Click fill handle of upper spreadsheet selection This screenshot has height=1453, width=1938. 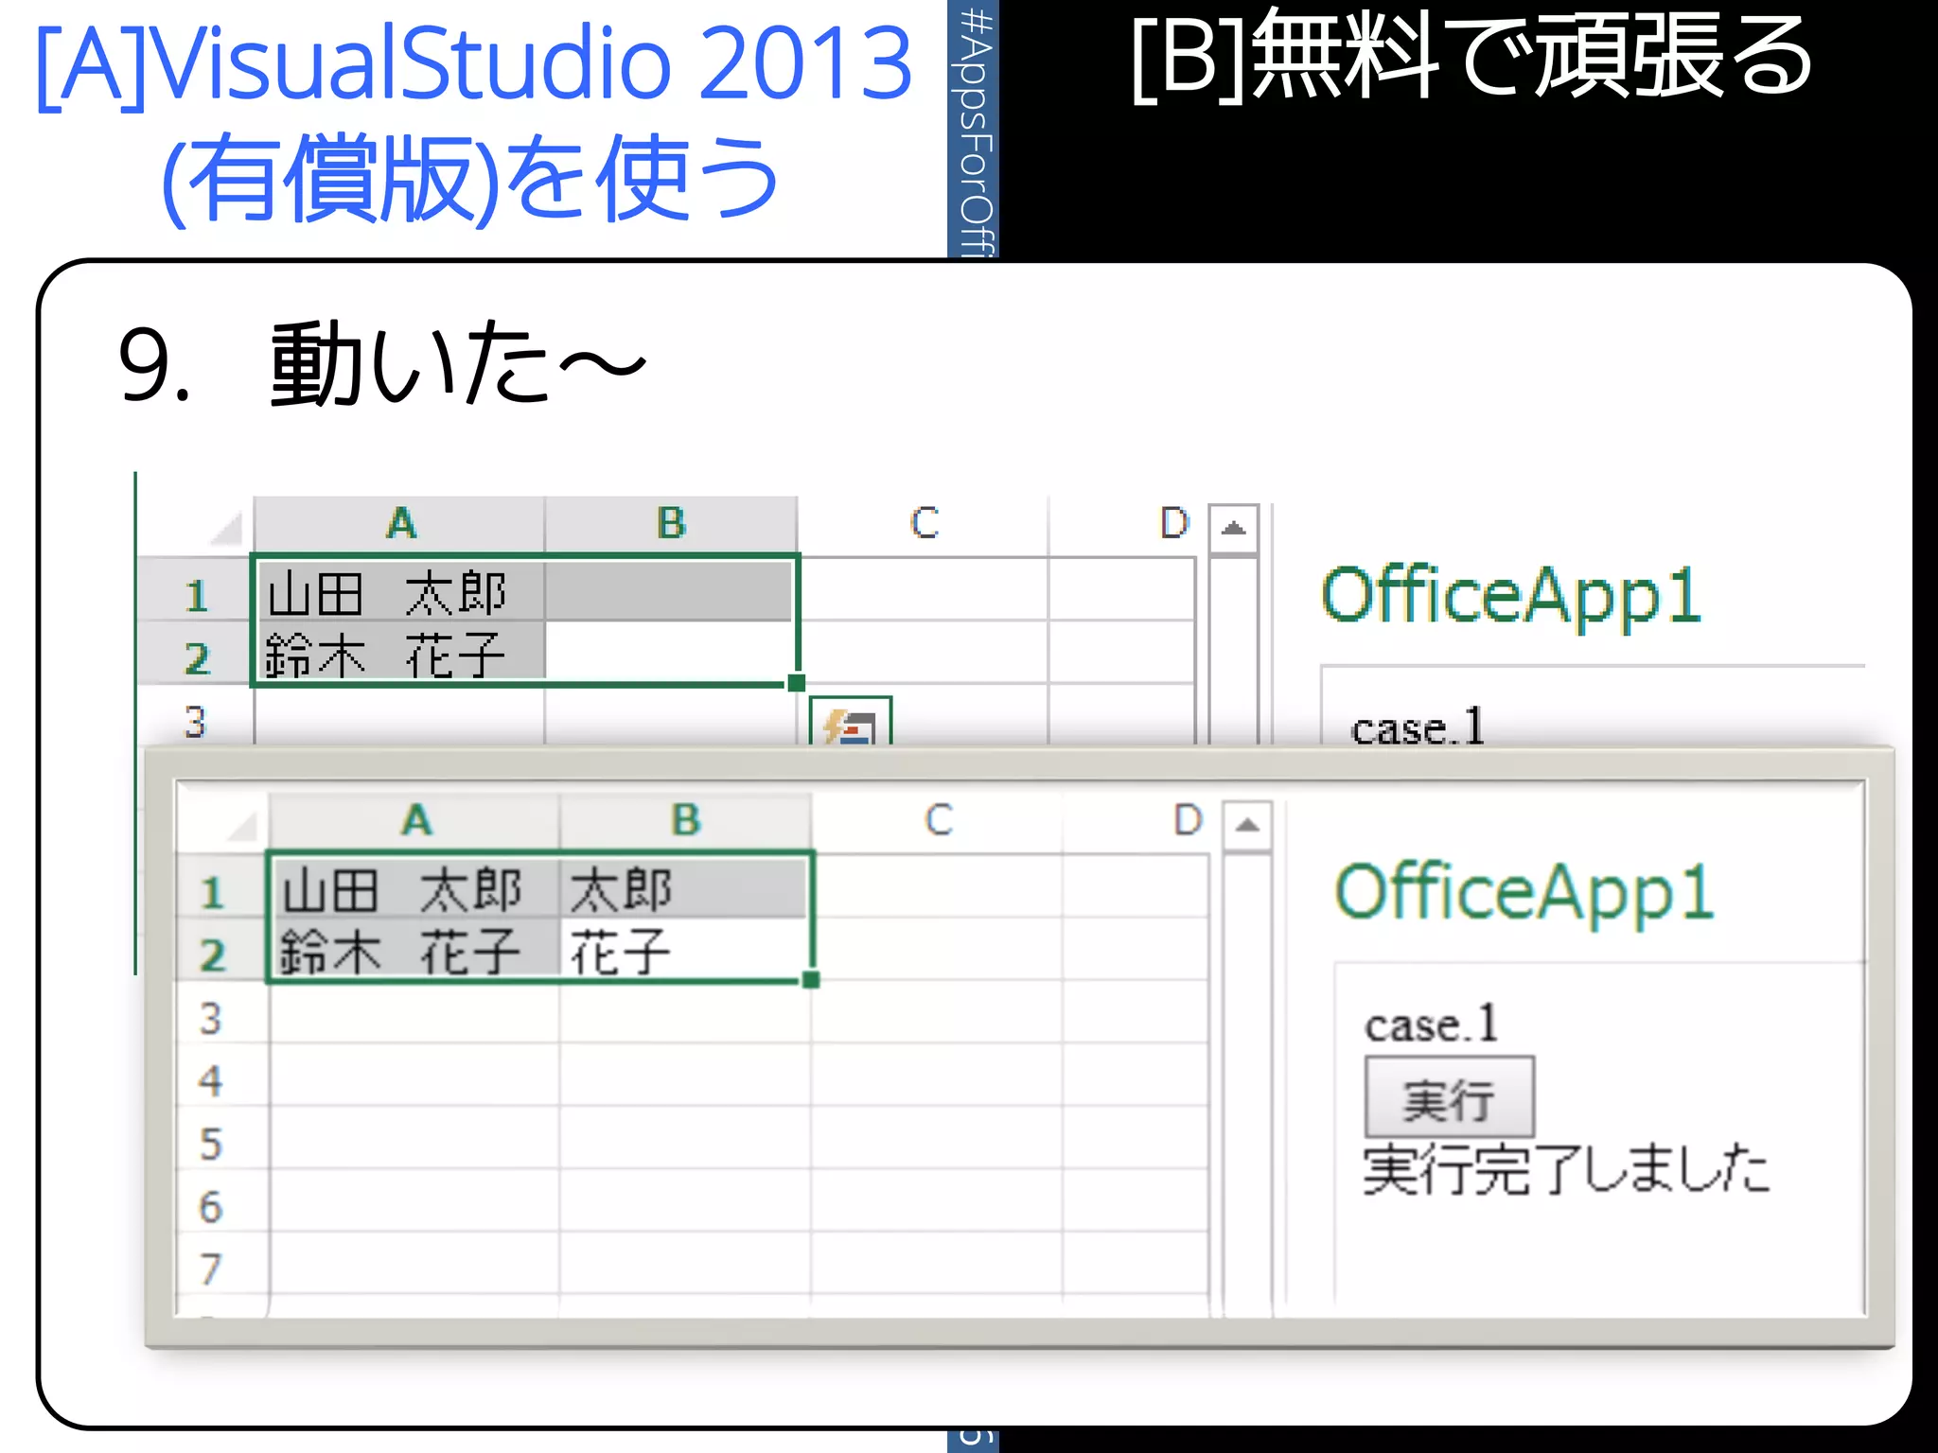797,683
